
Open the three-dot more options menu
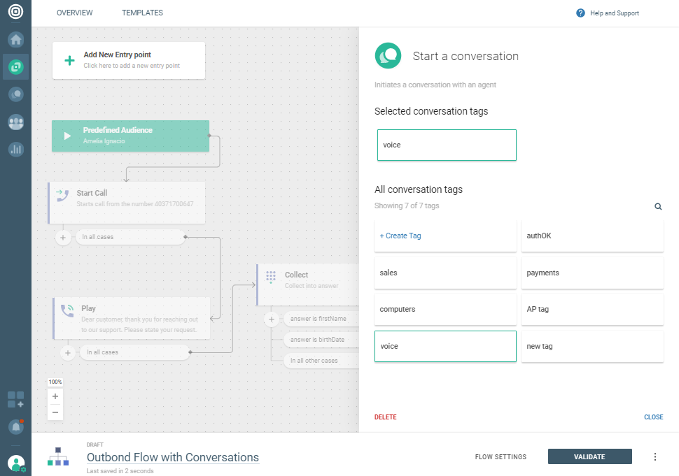click(655, 457)
